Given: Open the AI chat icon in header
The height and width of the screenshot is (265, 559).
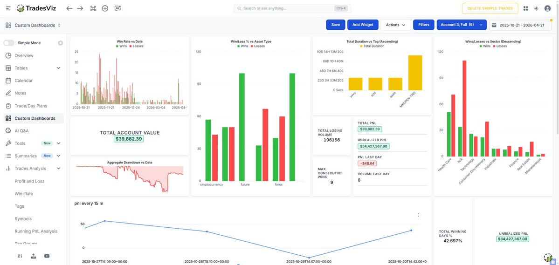Looking at the screenshot, I should [x=117, y=8].
